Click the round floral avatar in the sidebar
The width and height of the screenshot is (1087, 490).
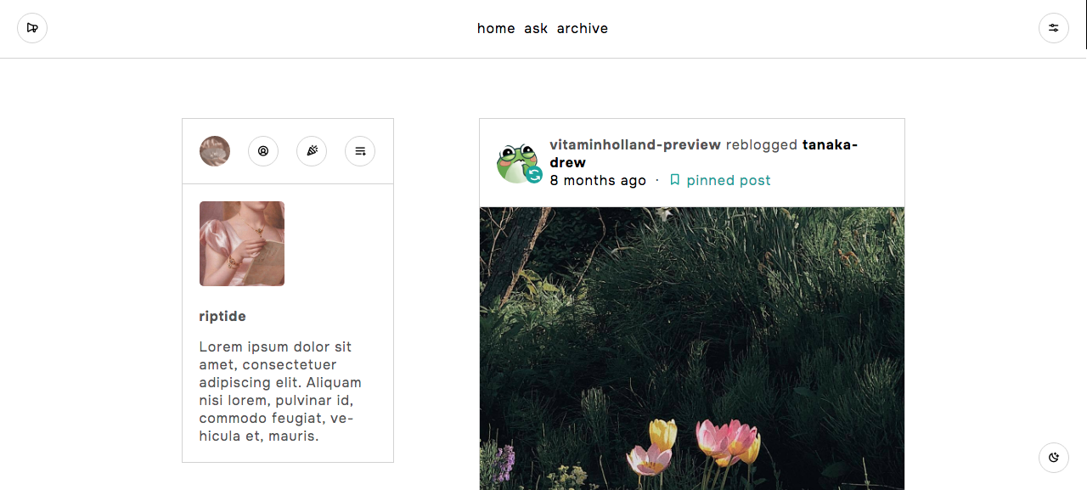coord(215,151)
